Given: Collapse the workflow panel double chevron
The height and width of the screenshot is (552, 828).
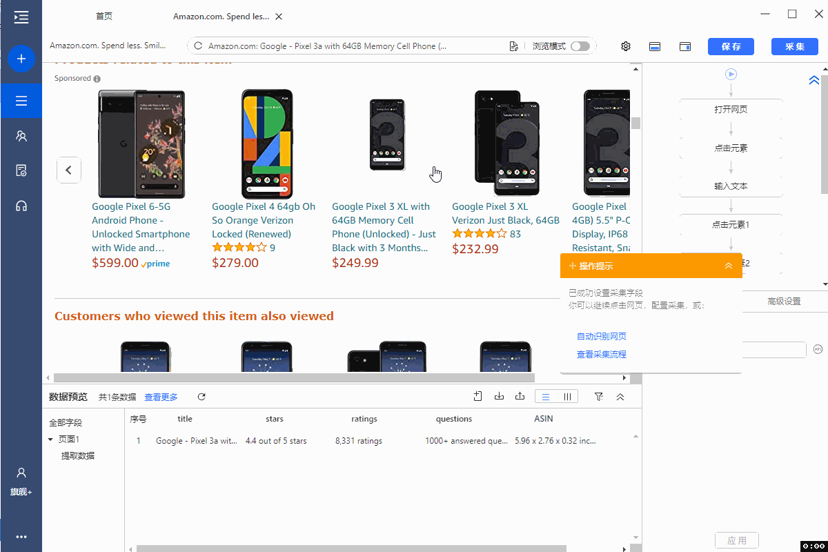Looking at the screenshot, I should point(814,80).
